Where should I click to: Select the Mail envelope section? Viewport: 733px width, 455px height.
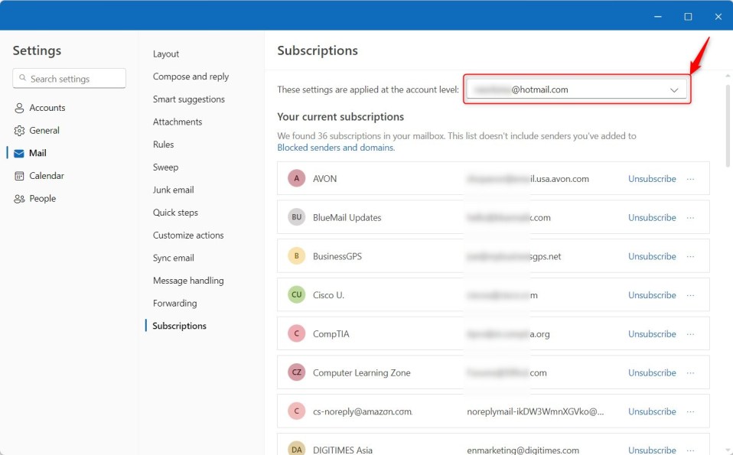click(31, 153)
